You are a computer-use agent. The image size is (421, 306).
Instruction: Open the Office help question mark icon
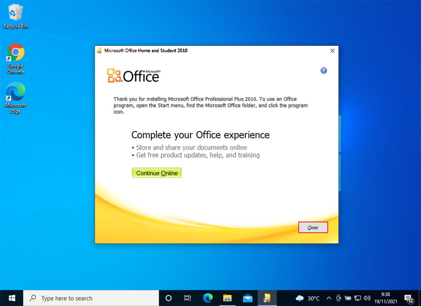tap(324, 70)
